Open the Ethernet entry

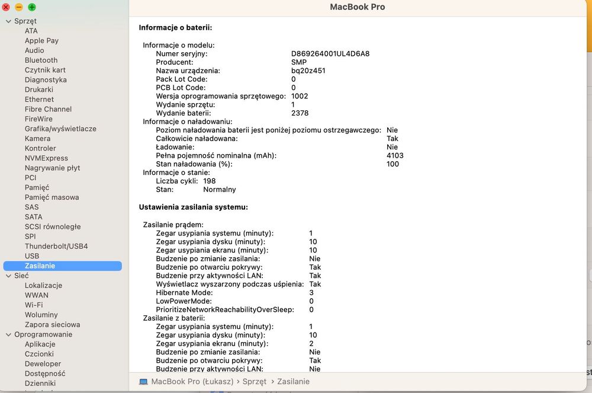tap(39, 100)
